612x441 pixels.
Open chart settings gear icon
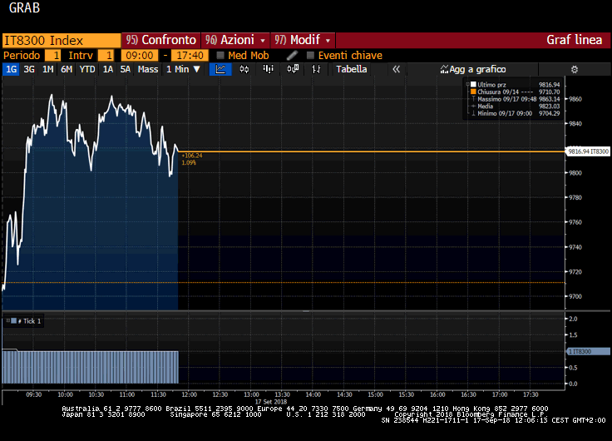pyautogui.click(x=574, y=70)
